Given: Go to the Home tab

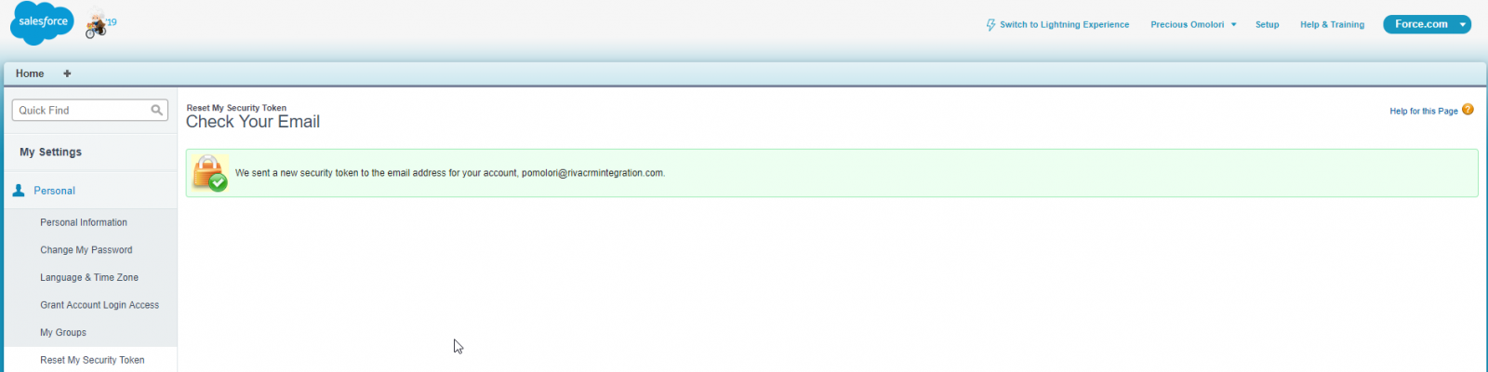Looking at the screenshot, I should tap(30, 73).
